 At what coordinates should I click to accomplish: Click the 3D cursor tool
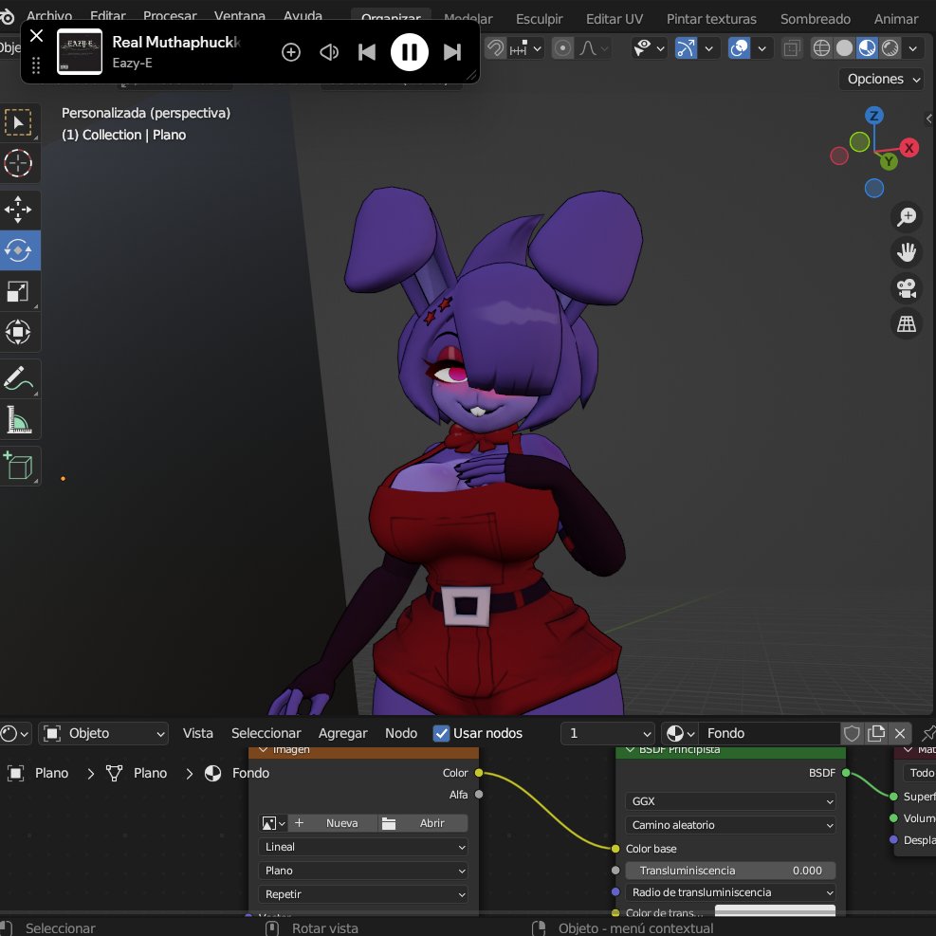18,163
